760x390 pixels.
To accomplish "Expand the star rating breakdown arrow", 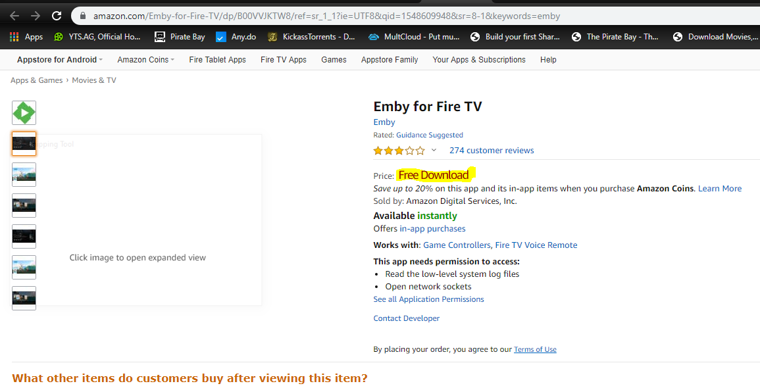I will tap(434, 151).
